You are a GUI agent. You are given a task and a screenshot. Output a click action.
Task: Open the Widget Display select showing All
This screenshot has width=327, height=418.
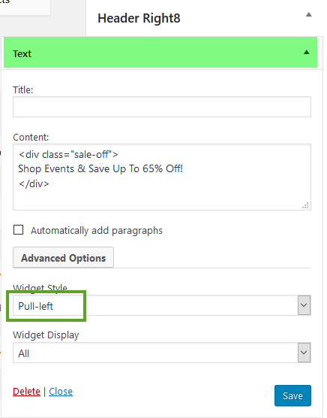click(x=162, y=353)
